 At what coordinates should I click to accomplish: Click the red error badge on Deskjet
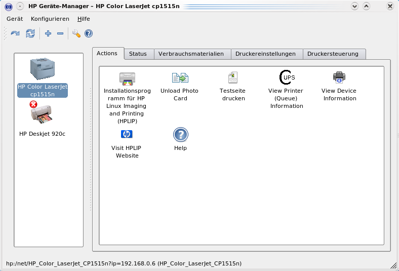(33, 104)
